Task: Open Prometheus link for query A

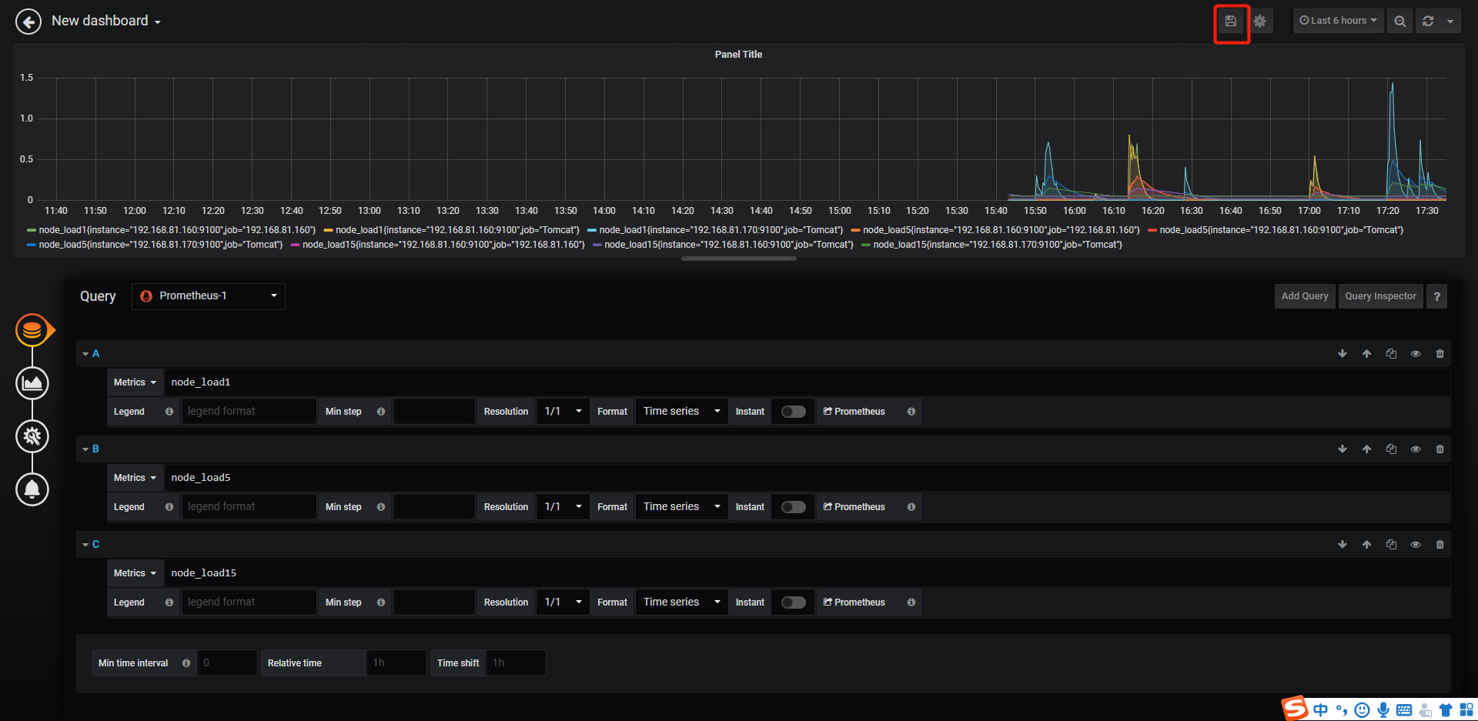Action: coord(854,412)
